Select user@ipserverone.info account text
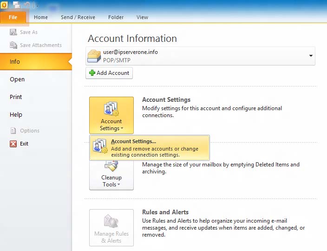Viewport: 327px width, 251px height. [x=131, y=52]
